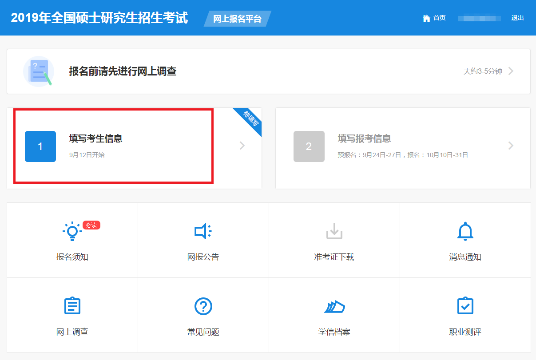Click the gray step 2 number box
Viewport: 536px width, 360px height.
(x=309, y=146)
